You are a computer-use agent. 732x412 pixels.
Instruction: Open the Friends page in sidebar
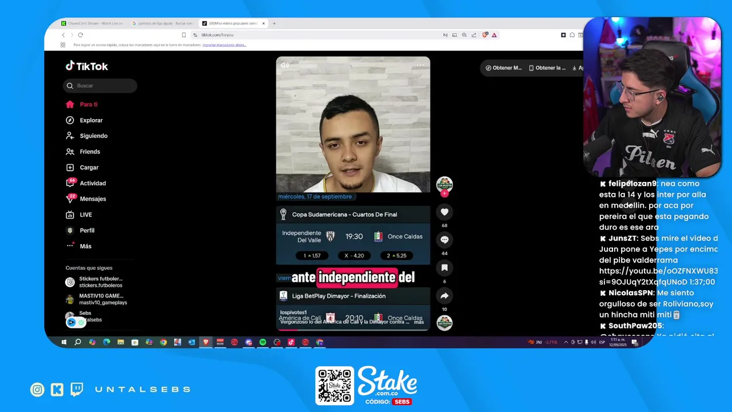(x=83, y=152)
